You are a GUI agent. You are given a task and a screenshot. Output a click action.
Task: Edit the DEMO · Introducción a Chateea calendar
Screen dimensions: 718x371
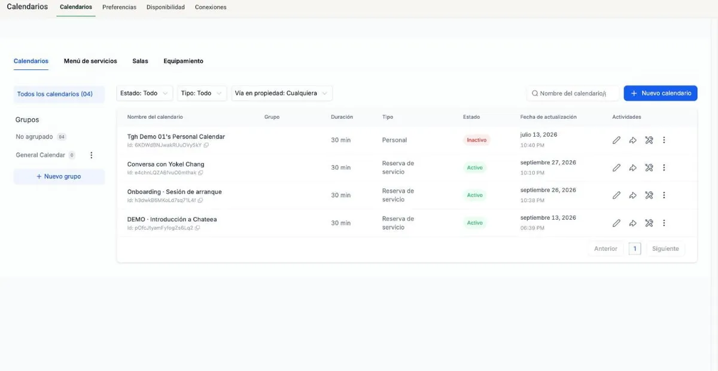(x=616, y=223)
